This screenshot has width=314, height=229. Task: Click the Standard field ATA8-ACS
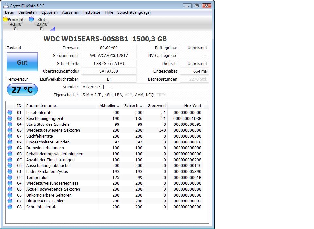click(145, 87)
